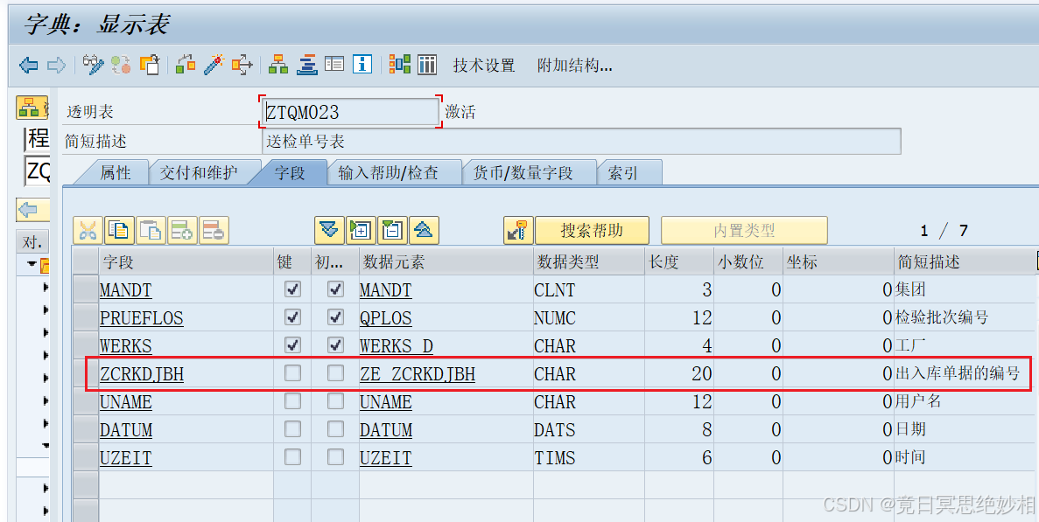Toggle the key checkbox for ZCRKDJBH
Image resolution: width=1039 pixels, height=522 pixels.
coord(292,373)
